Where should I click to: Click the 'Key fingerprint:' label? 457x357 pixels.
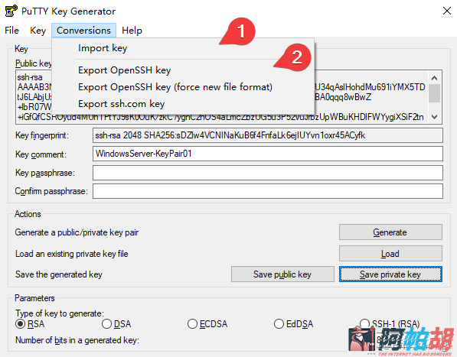click(x=42, y=135)
